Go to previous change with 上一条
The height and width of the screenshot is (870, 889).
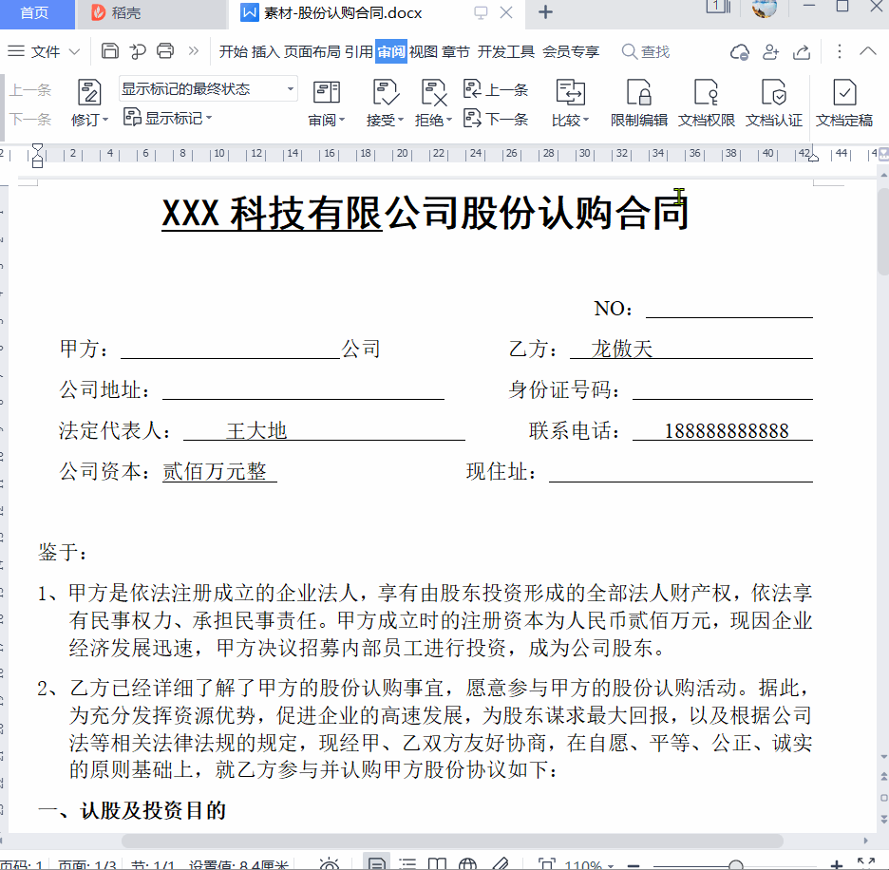[x=496, y=89]
